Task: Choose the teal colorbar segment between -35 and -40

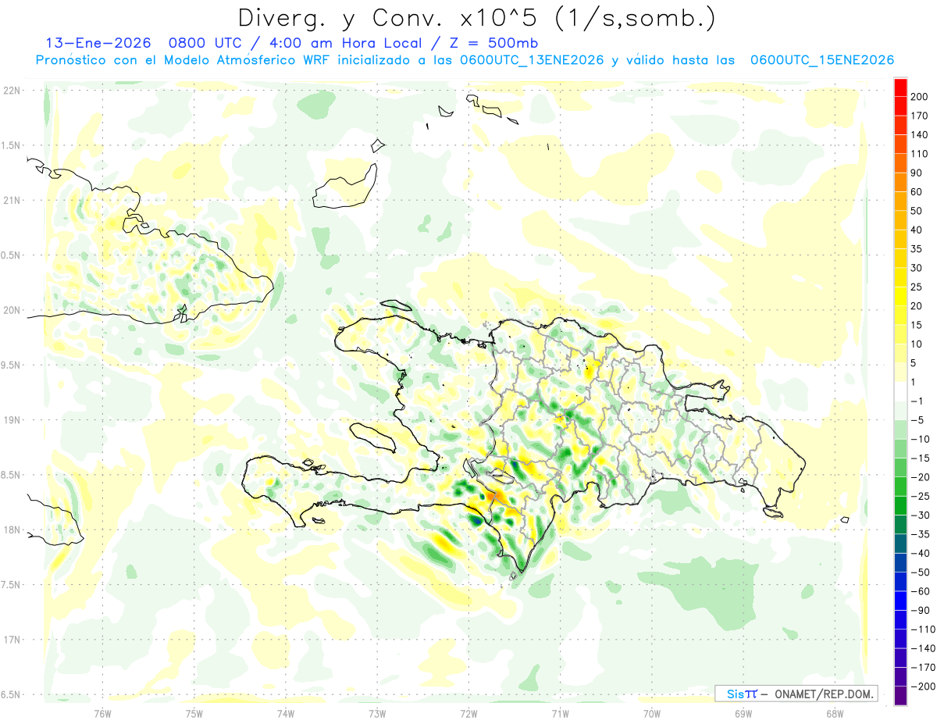Action: (x=900, y=544)
